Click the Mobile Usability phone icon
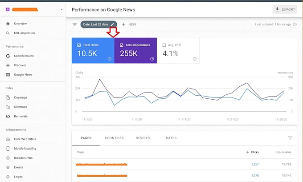This screenshot has width=303, height=182. (x=8, y=149)
